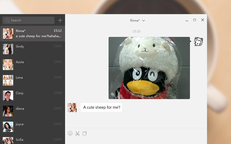Screen dimensions: 231x144
Task: Click the 15:10 timestamp in the chat
Action: [x=136, y=31]
